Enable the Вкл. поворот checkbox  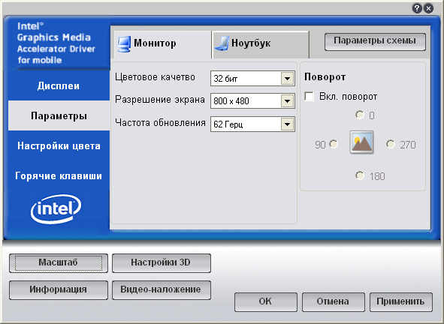pyautogui.click(x=310, y=97)
